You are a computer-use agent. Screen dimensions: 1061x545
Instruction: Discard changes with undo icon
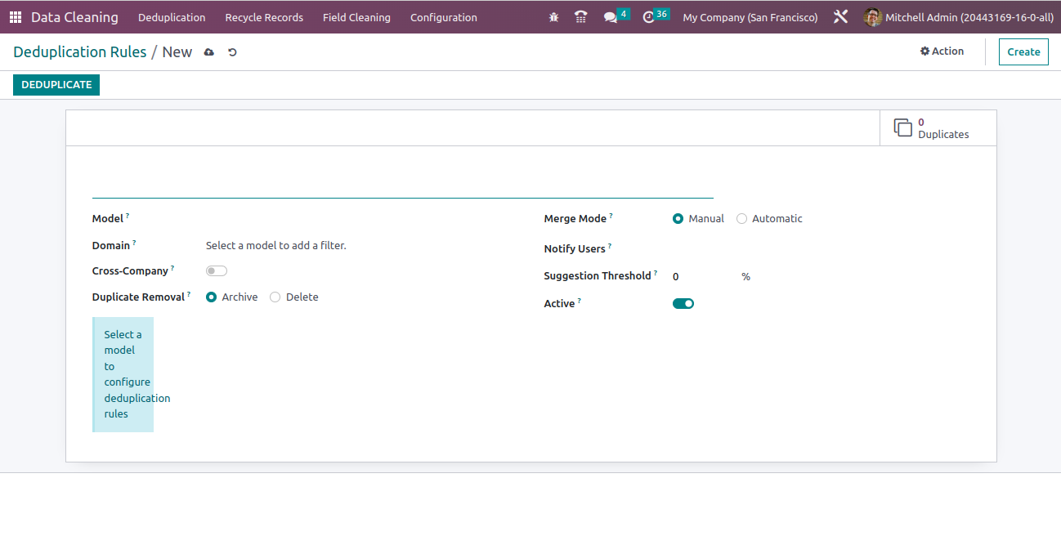click(x=232, y=52)
